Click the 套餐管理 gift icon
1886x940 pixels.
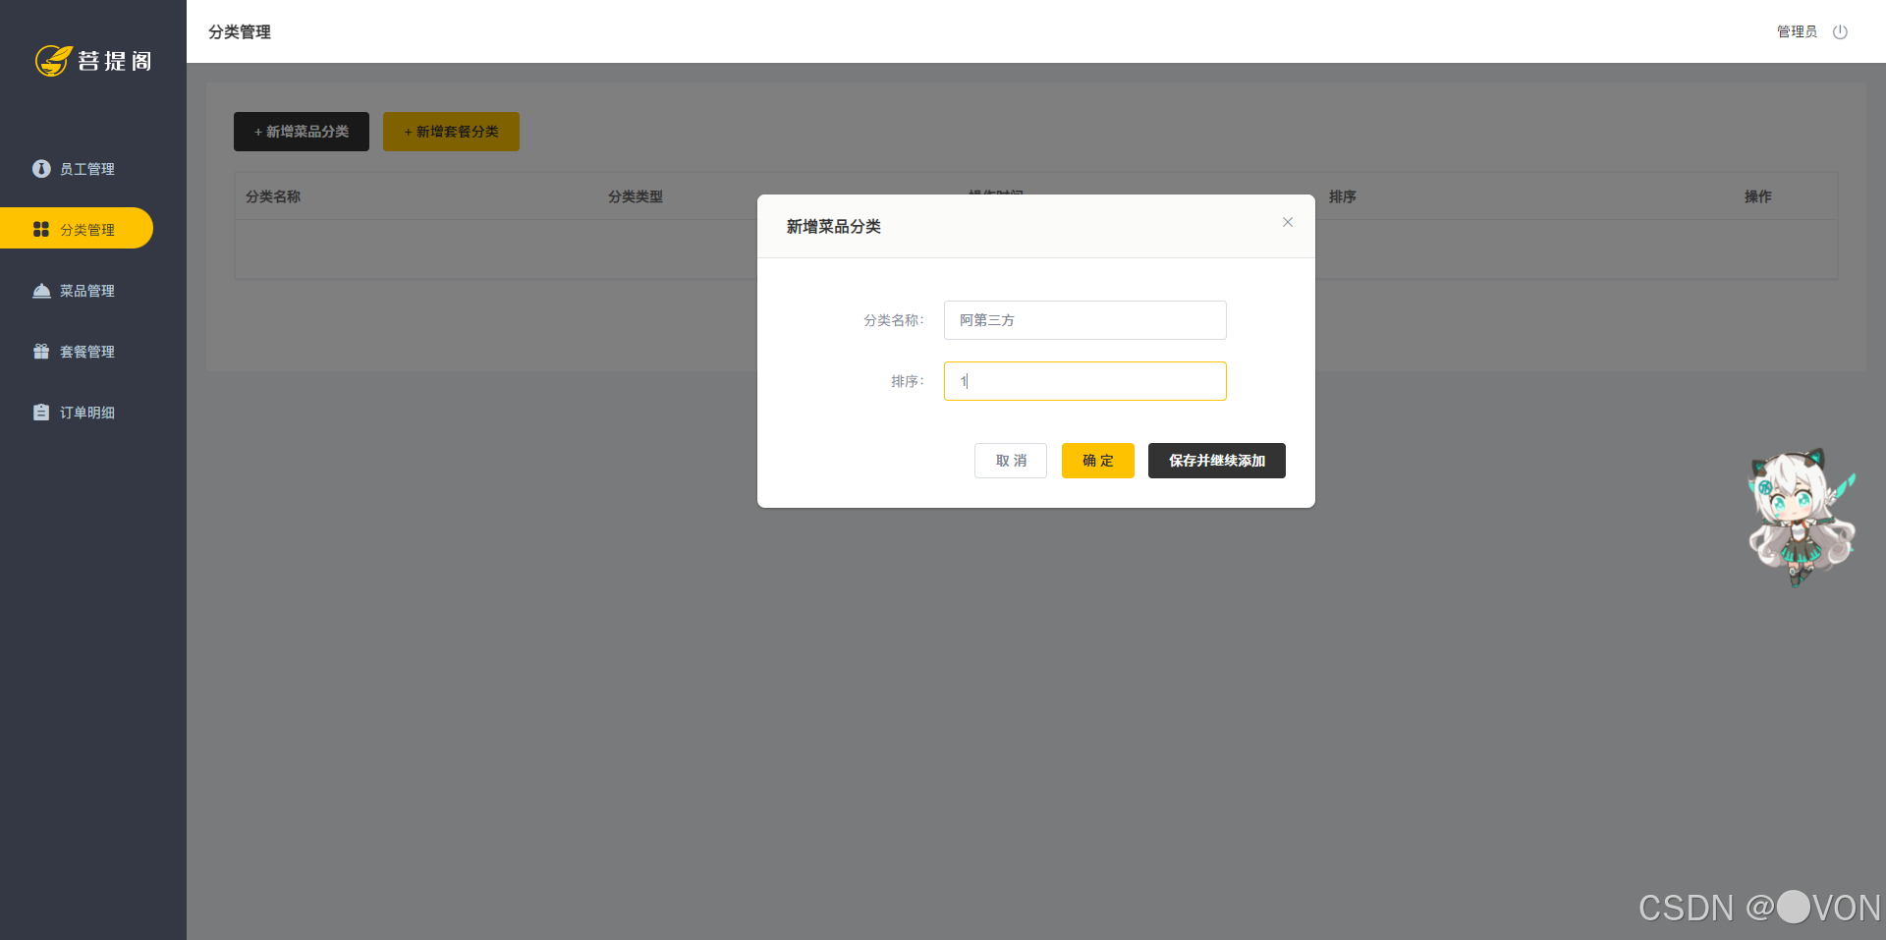tap(41, 352)
